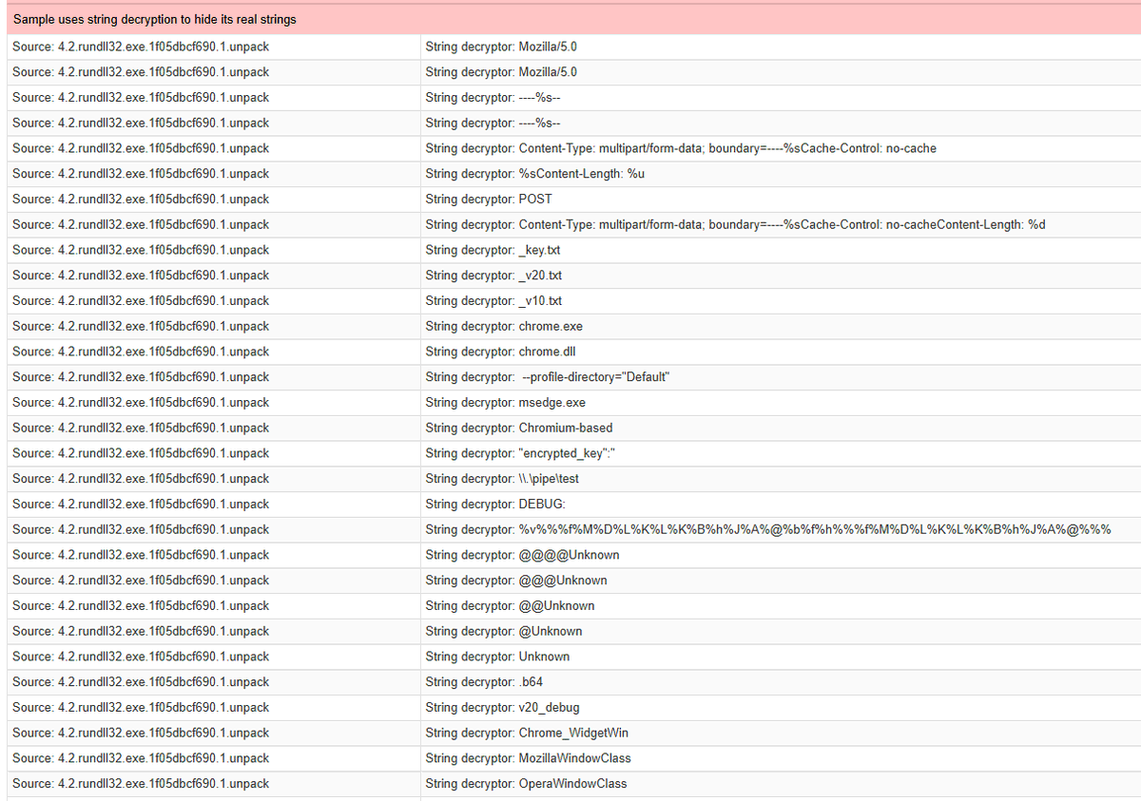Click the Source cell beside the POST row
The height and width of the screenshot is (801, 1141).
(x=213, y=200)
